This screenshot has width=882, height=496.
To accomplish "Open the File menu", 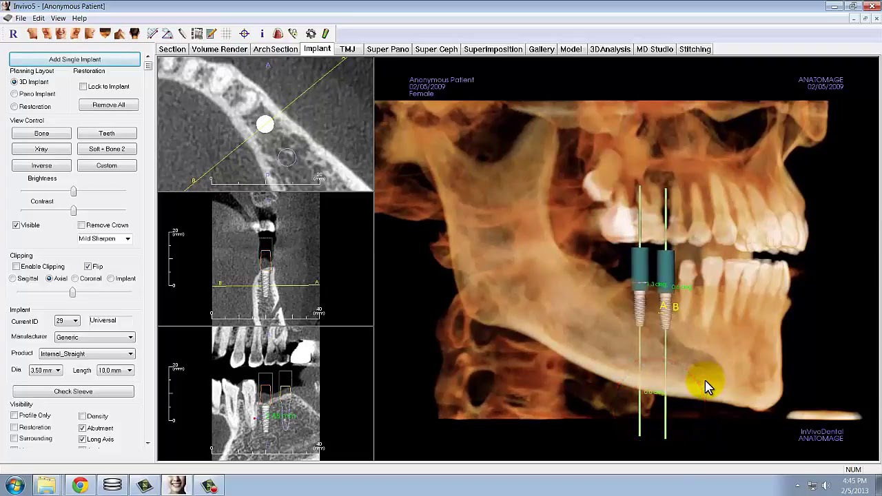I will tap(21, 19).
